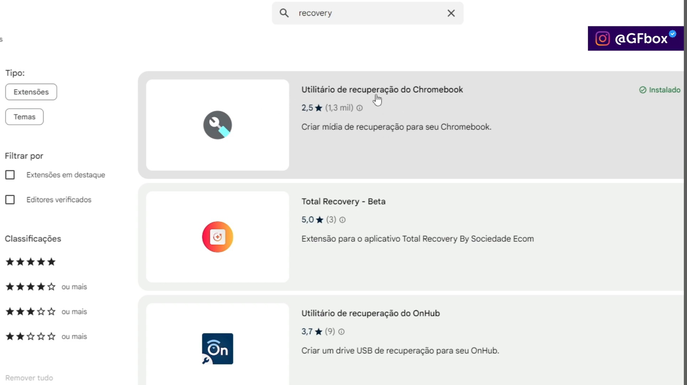Open rating info for Chromebook Recovery Utility
Viewport: 687px width, 385px height.
[359, 108]
